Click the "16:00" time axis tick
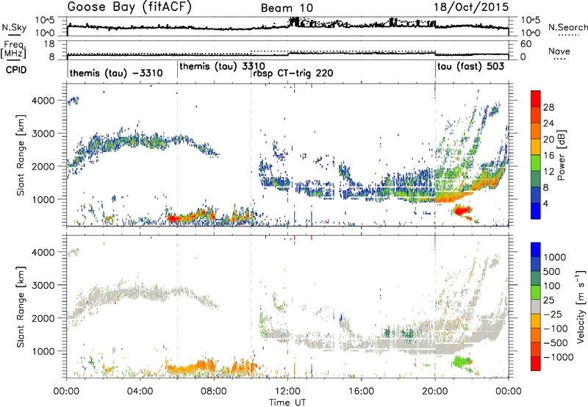This screenshot has width=588, height=407. 361,392
